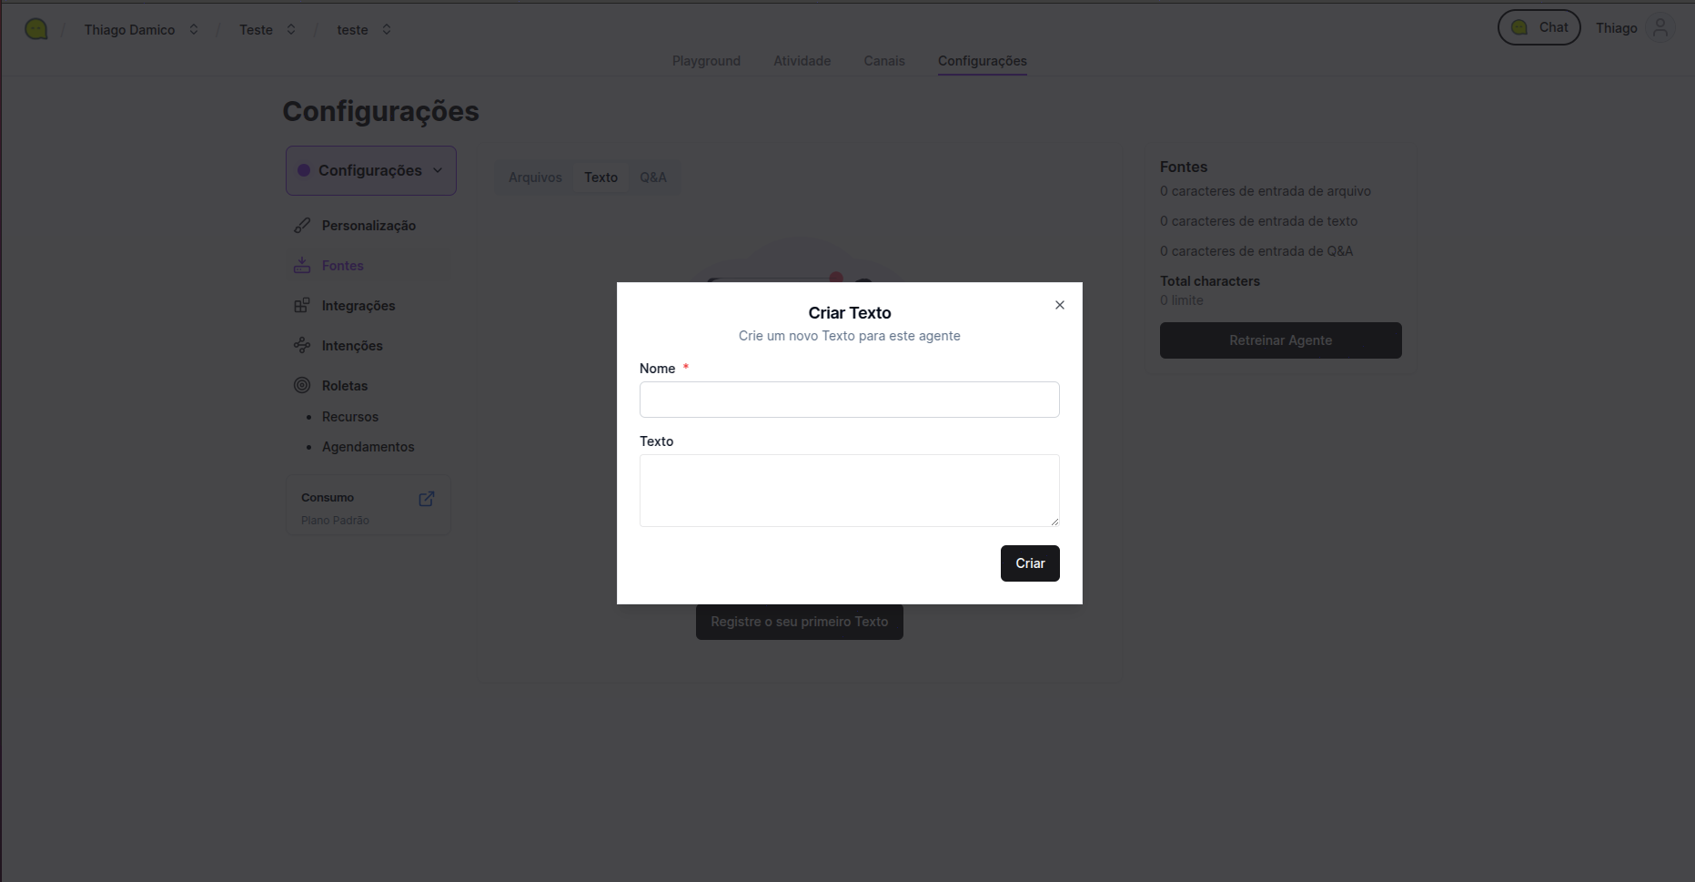Viewport: 1695px width, 882px height.
Task: Open the Configurações section dropdown
Action: pos(371,170)
